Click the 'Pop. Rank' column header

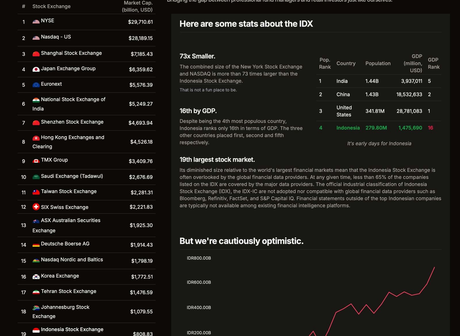[x=325, y=63]
